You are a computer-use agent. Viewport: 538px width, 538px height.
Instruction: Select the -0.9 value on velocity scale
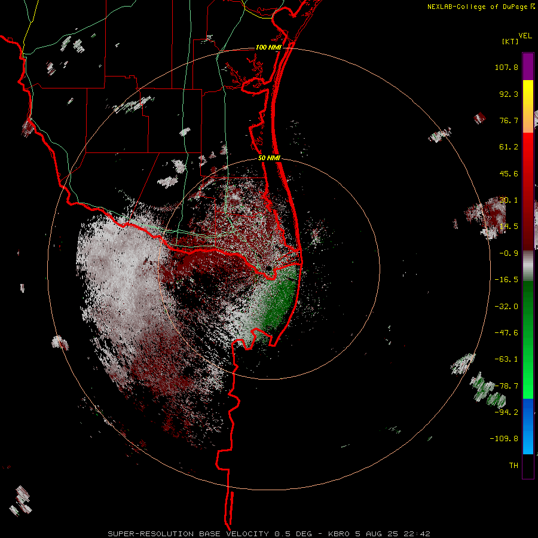click(x=509, y=253)
